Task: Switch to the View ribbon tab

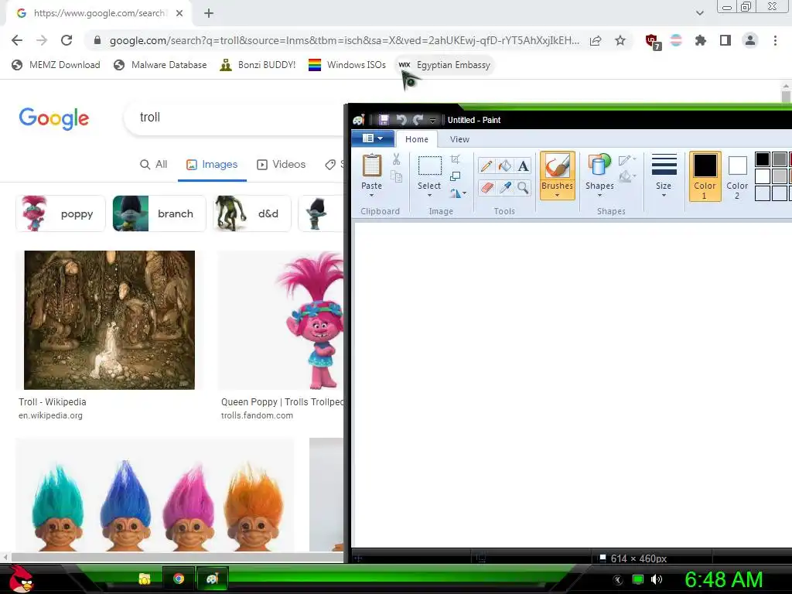Action: 459,139
